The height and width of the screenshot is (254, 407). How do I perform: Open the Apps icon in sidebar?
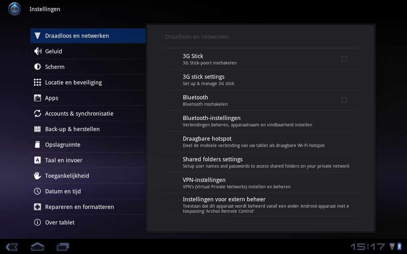pyautogui.click(x=38, y=98)
